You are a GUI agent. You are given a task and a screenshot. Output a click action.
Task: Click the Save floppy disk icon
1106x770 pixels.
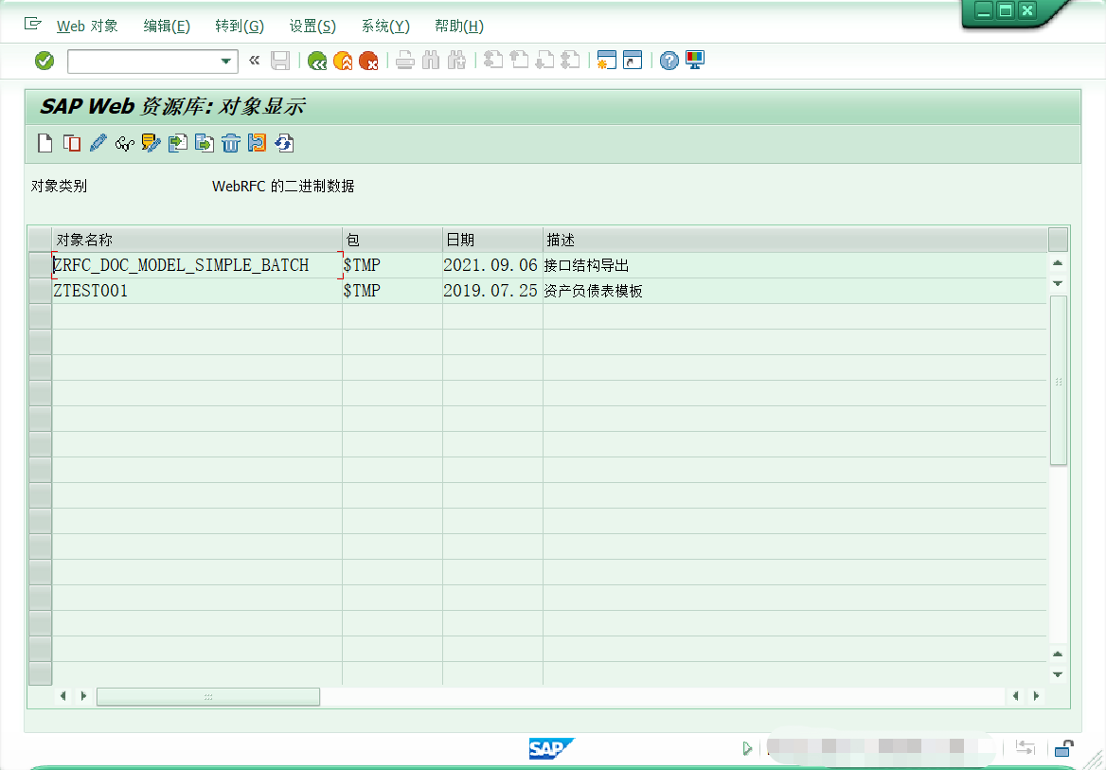280,61
